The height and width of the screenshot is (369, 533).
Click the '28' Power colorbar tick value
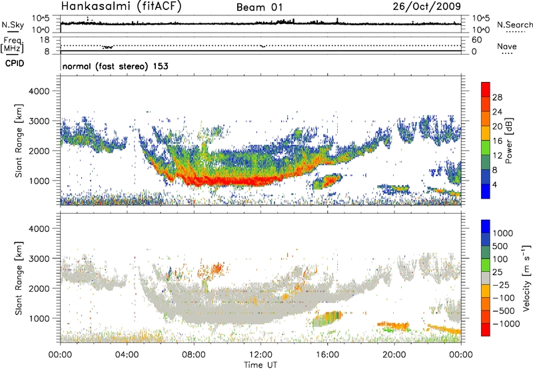497,97
